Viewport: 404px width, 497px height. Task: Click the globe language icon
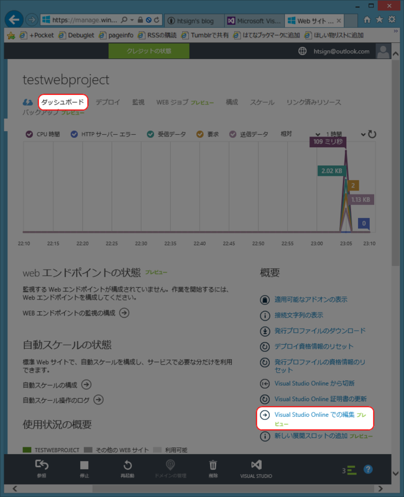pyautogui.click(x=303, y=51)
